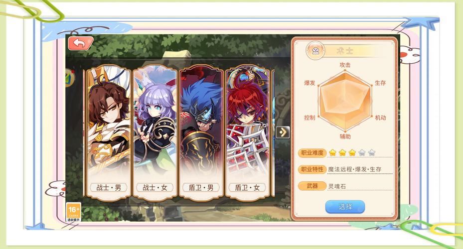Choose the 战士·女 character card
The image size is (463, 249).
tap(155, 133)
